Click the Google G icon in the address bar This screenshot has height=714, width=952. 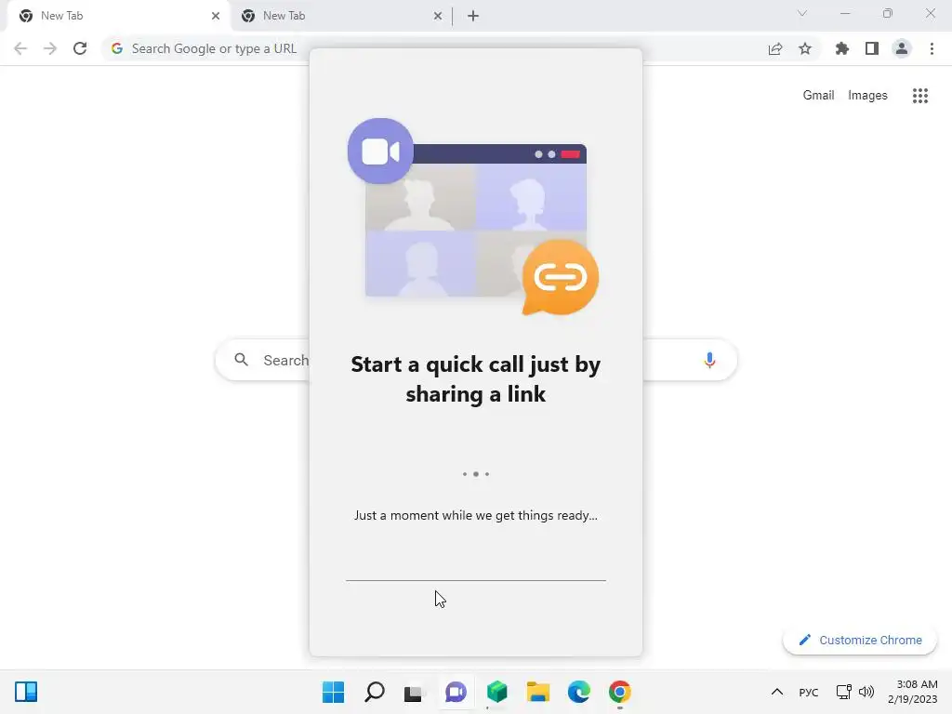(117, 48)
